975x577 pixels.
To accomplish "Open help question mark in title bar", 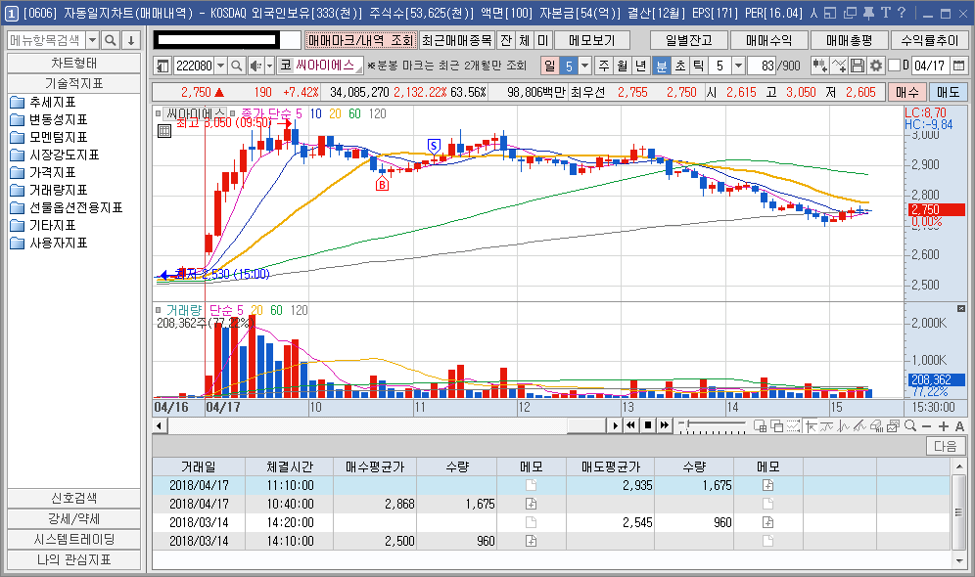I will 902,13.
